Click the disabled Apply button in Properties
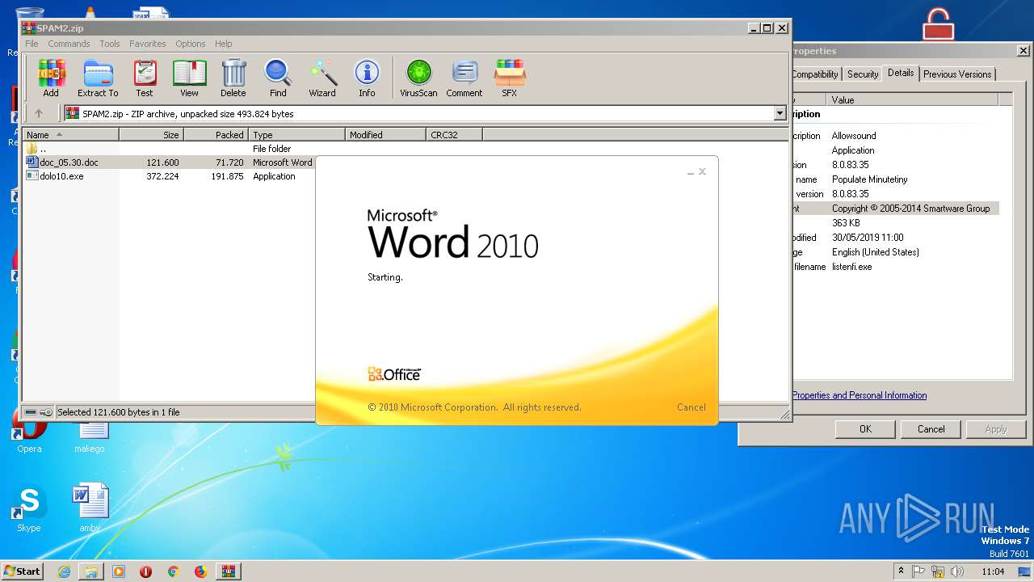Image resolution: width=1034 pixels, height=582 pixels. [x=996, y=429]
